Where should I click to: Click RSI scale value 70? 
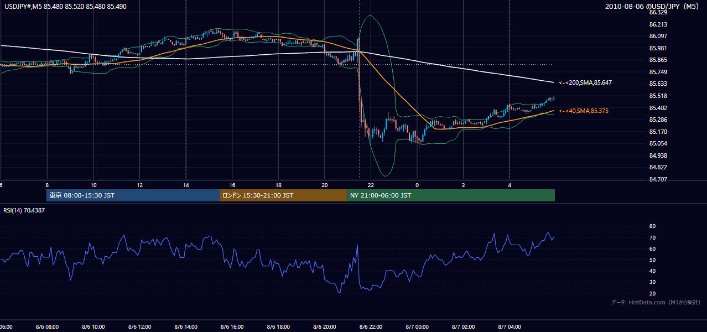(652, 238)
